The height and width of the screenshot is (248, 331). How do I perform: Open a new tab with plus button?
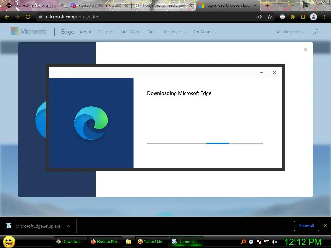pos(267,5)
